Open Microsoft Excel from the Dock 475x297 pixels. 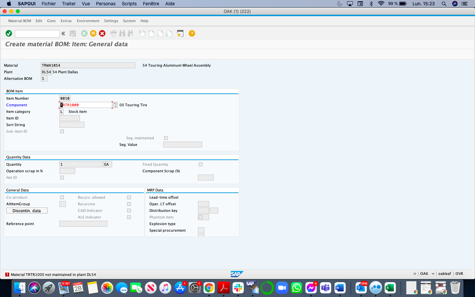click(390, 288)
